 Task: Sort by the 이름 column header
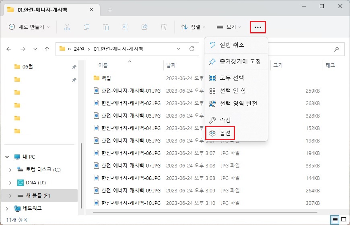click(x=103, y=65)
